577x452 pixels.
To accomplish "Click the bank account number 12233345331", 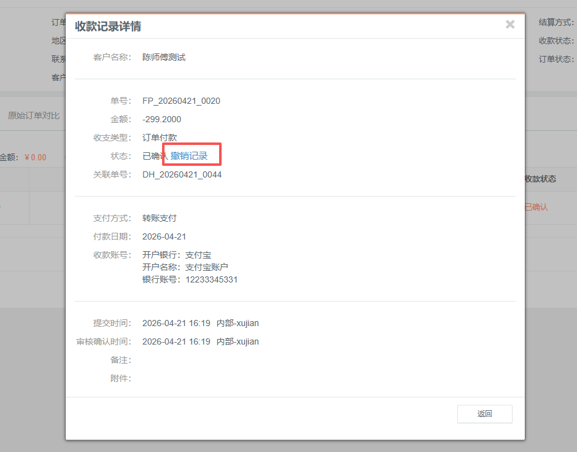I will point(211,280).
